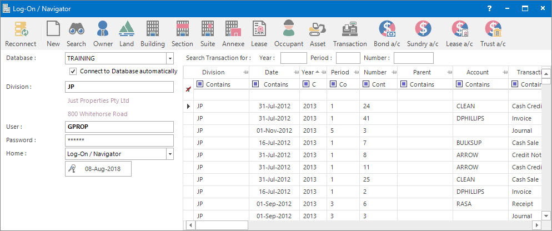
Task: Expand the Database dropdown
Action: coord(170,58)
